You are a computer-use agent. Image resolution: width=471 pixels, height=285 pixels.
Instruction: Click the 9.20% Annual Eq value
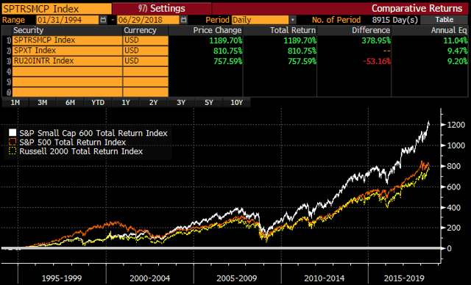(x=458, y=61)
